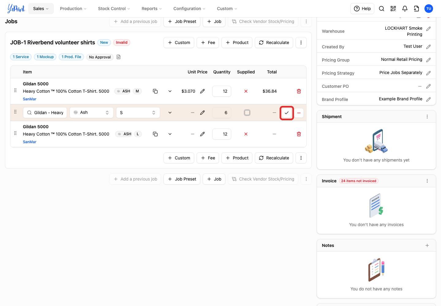441x306 pixels.
Task: Open the Ash color dropdown
Action: point(92,113)
